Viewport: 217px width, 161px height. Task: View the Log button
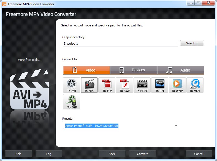coord(49,154)
